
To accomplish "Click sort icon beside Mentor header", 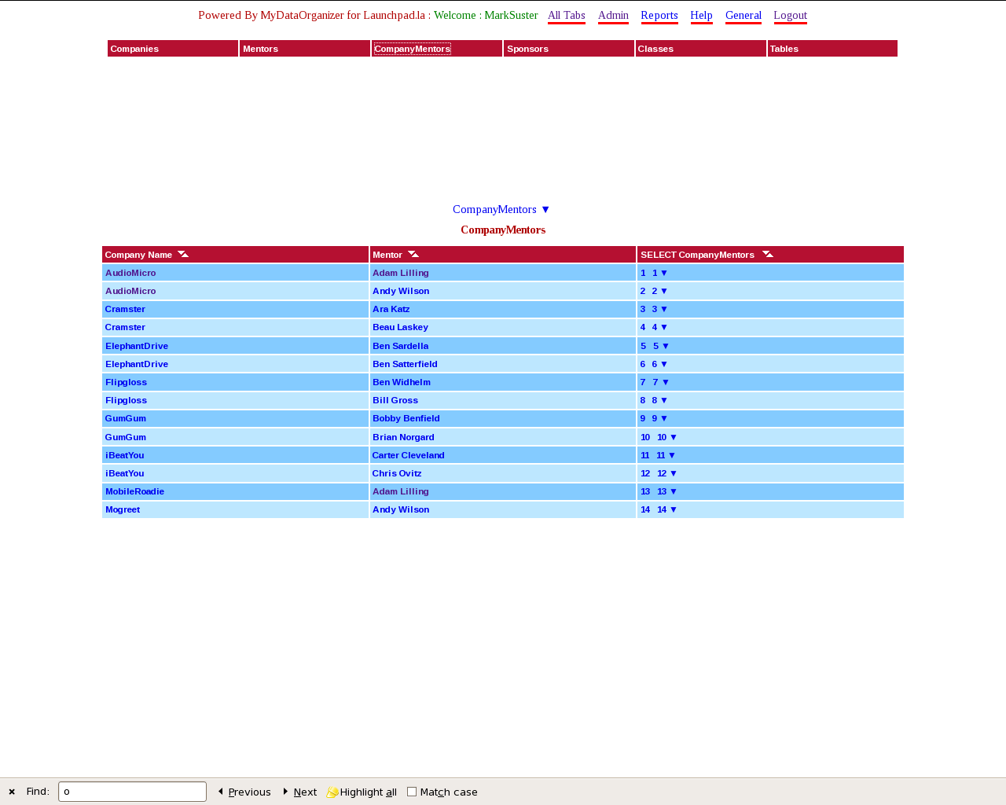I will coord(413,254).
